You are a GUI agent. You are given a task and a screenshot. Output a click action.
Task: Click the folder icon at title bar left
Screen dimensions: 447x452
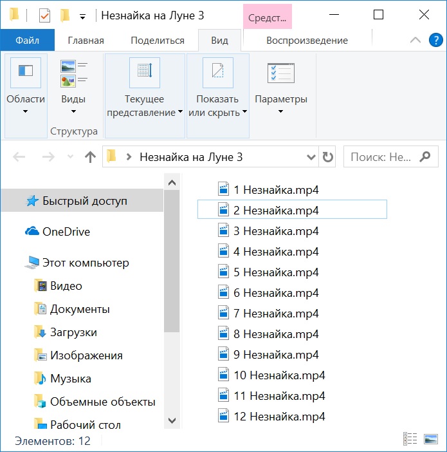14,14
